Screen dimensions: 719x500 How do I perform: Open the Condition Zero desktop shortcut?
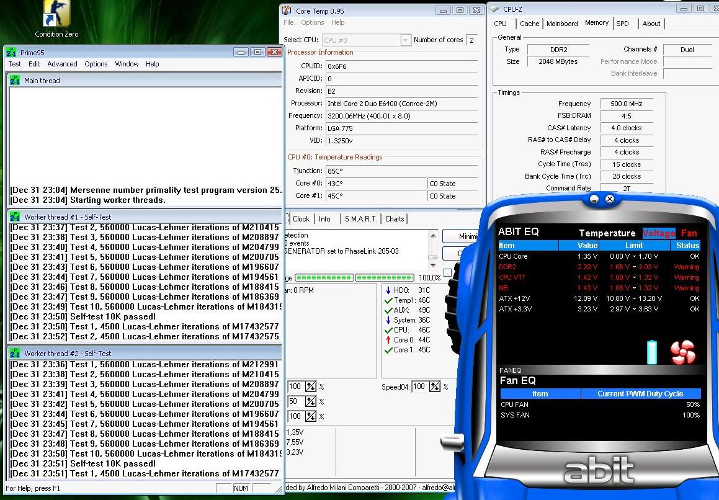pos(56,19)
